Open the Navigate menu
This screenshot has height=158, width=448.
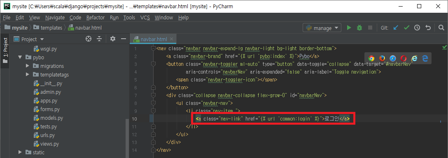coord(55,18)
